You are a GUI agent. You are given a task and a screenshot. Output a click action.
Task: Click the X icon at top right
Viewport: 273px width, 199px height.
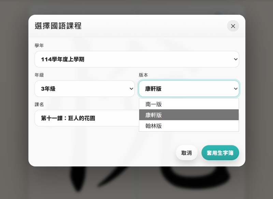pos(233,26)
